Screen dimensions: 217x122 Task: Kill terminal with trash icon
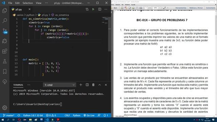(93, 85)
